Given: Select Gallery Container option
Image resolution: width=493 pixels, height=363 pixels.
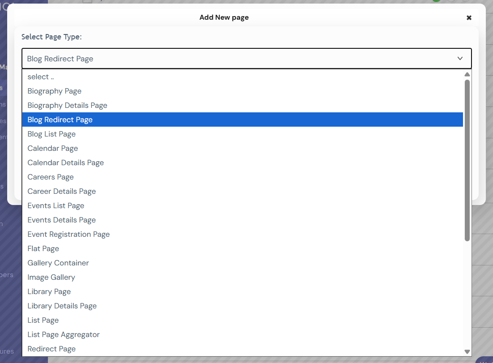Looking at the screenshot, I should click(x=242, y=263).
